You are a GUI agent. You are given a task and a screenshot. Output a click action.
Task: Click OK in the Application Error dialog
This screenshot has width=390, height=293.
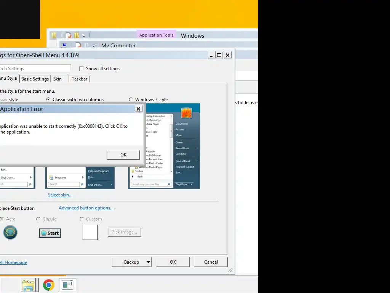(x=123, y=155)
